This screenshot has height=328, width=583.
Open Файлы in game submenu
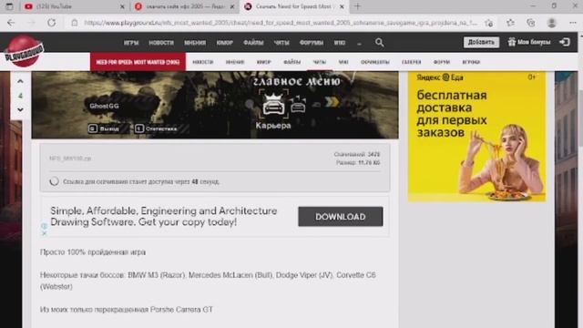coord(291,62)
